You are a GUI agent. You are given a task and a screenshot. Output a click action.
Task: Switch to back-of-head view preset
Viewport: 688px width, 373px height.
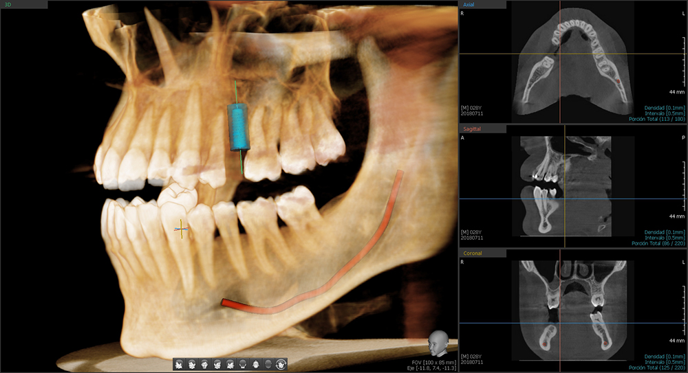243,364
